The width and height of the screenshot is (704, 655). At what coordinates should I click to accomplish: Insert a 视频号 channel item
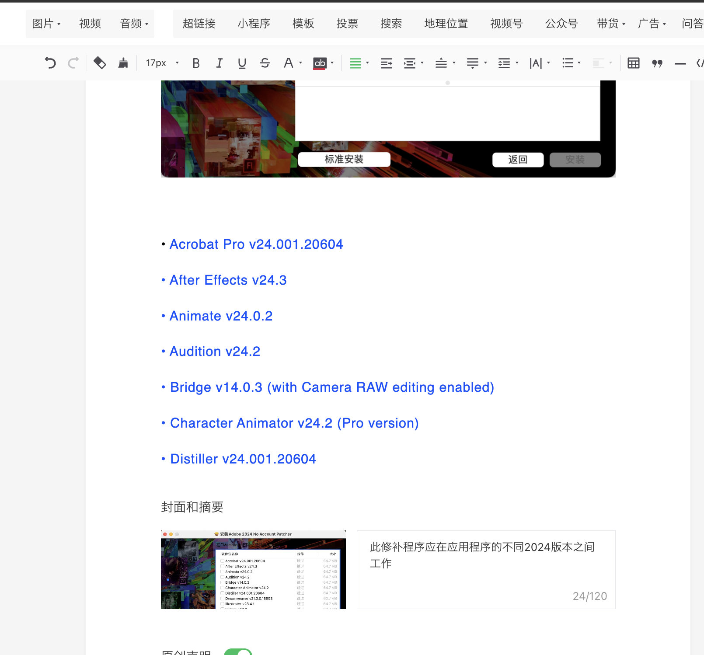(x=506, y=24)
